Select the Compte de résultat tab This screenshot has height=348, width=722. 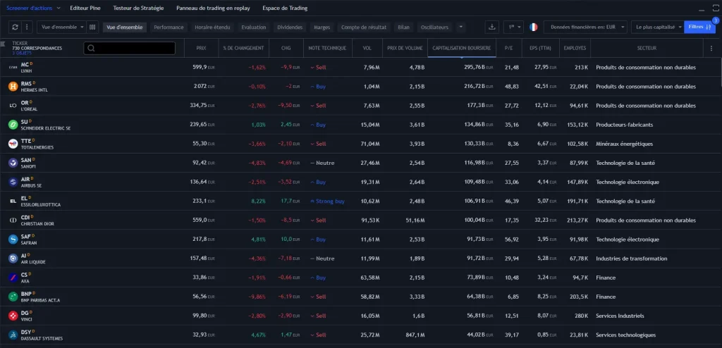coord(364,27)
